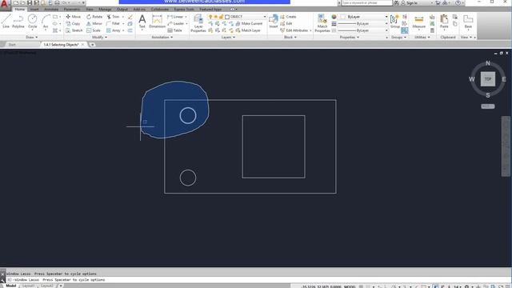Click Edit Attributes
This screenshot has height=288, width=512.
294,30
